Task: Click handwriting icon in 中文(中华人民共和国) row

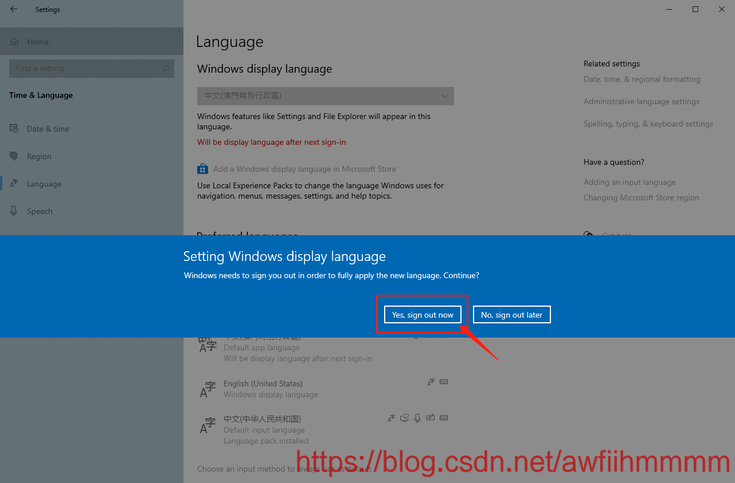Action: [431, 418]
